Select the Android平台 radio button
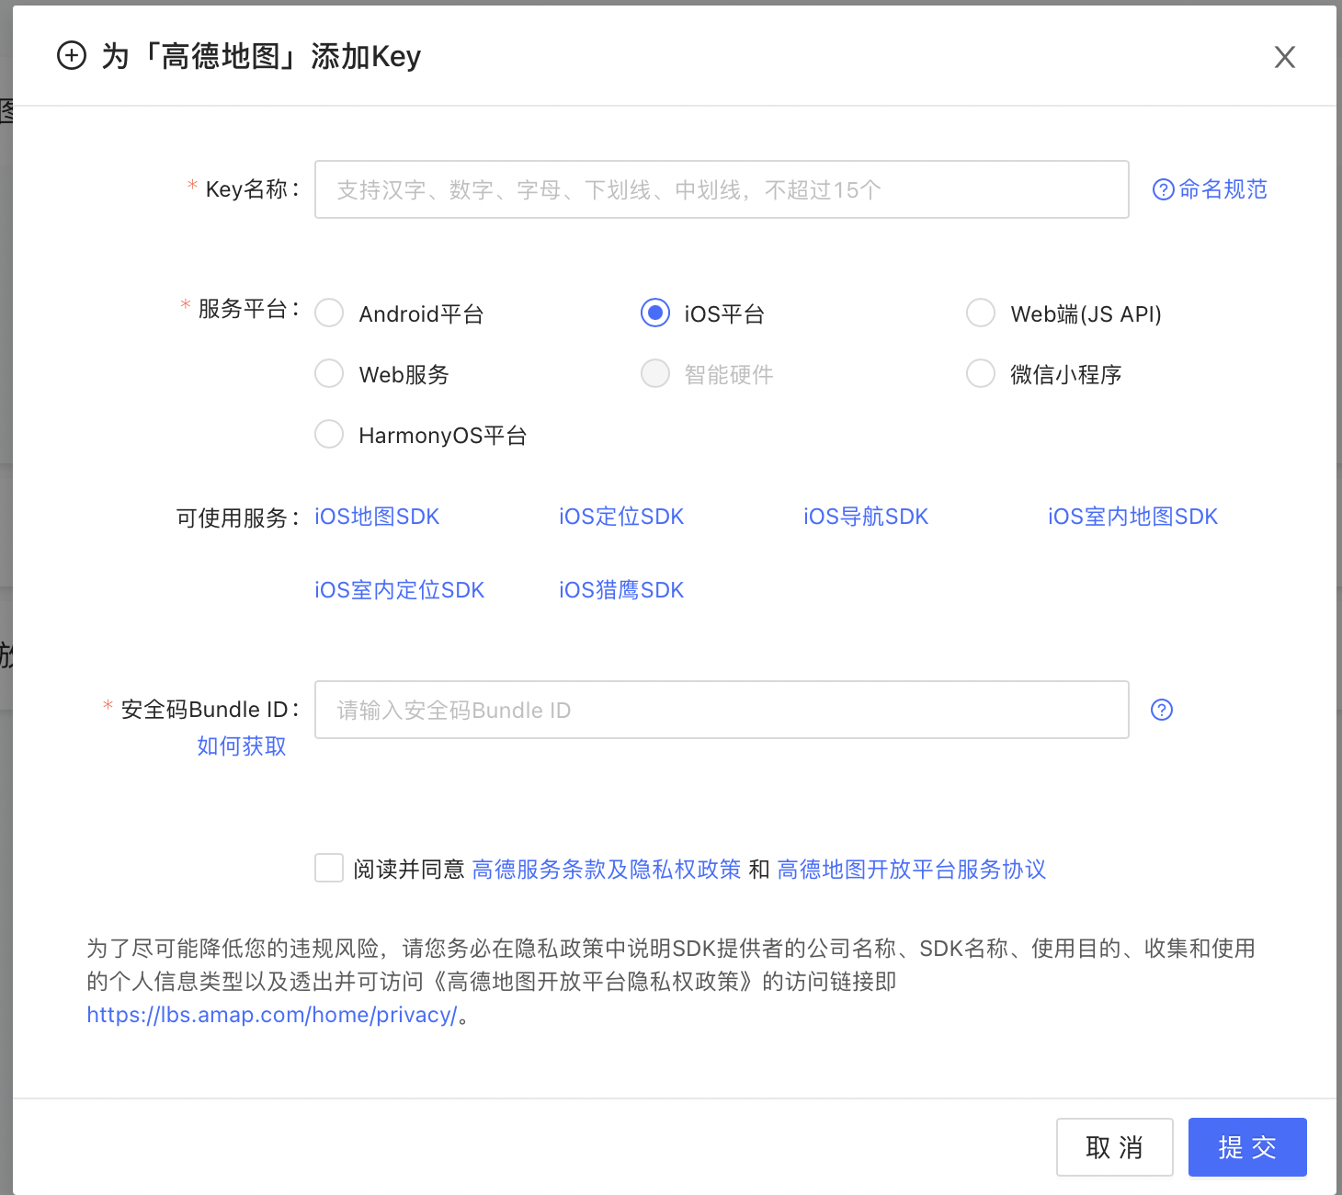Image resolution: width=1342 pixels, height=1195 pixels. [x=328, y=313]
